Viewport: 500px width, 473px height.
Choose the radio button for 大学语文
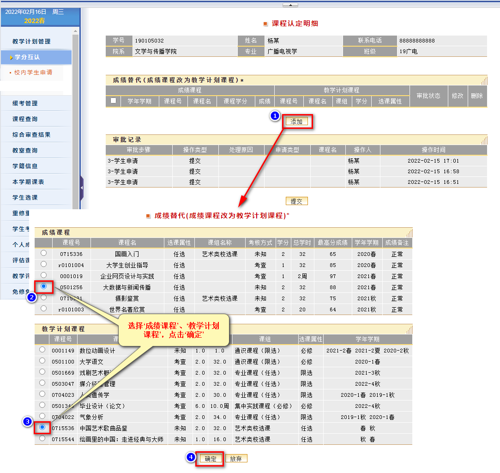click(42, 361)
